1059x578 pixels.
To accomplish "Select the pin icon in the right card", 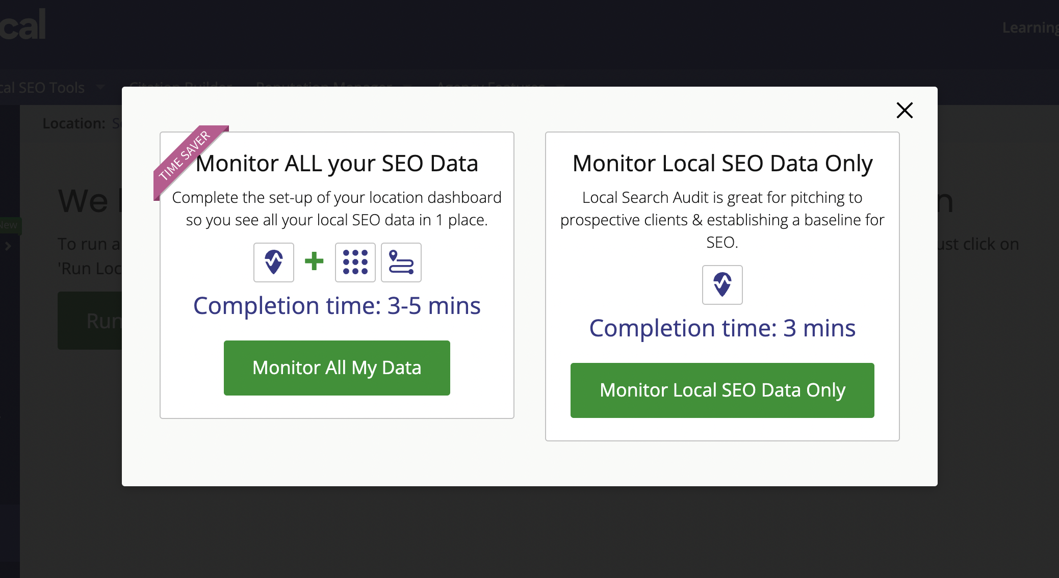I will [721, 285].
